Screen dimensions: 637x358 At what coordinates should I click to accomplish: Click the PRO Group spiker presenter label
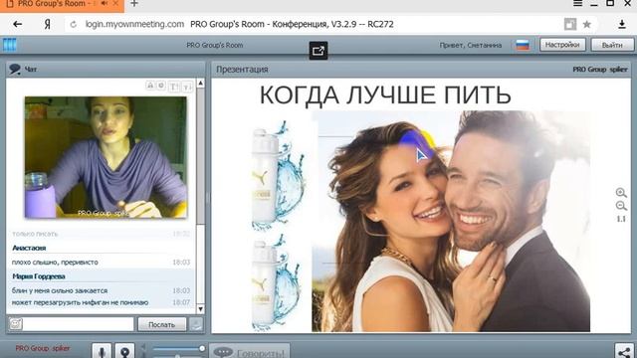coord(600,70)
